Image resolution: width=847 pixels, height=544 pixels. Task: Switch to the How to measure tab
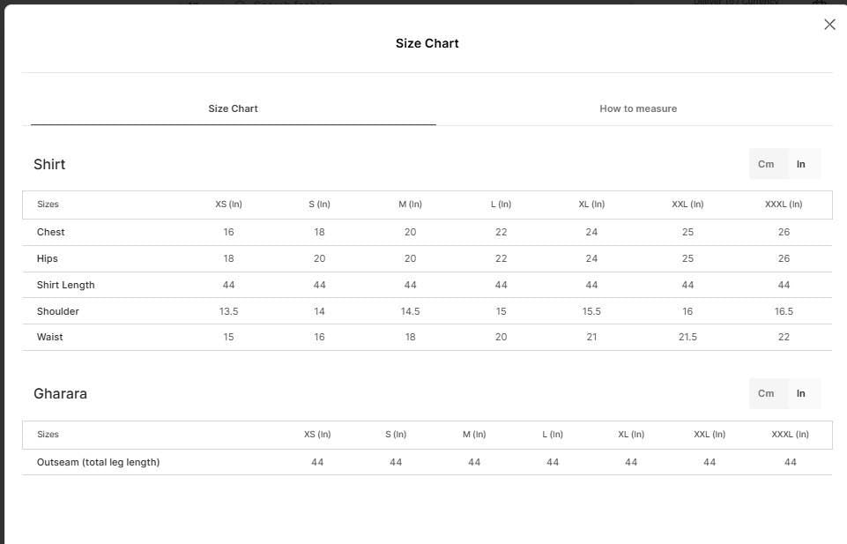[638, 108]
